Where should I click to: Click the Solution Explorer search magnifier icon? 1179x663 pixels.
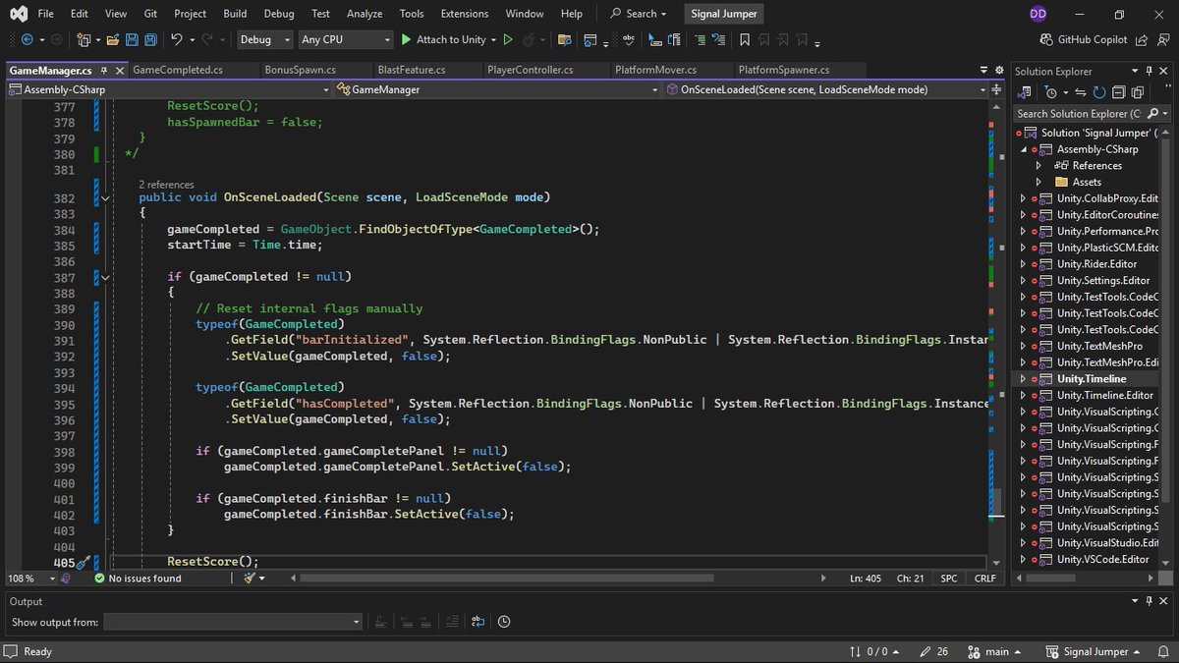tap(1153, 114)
